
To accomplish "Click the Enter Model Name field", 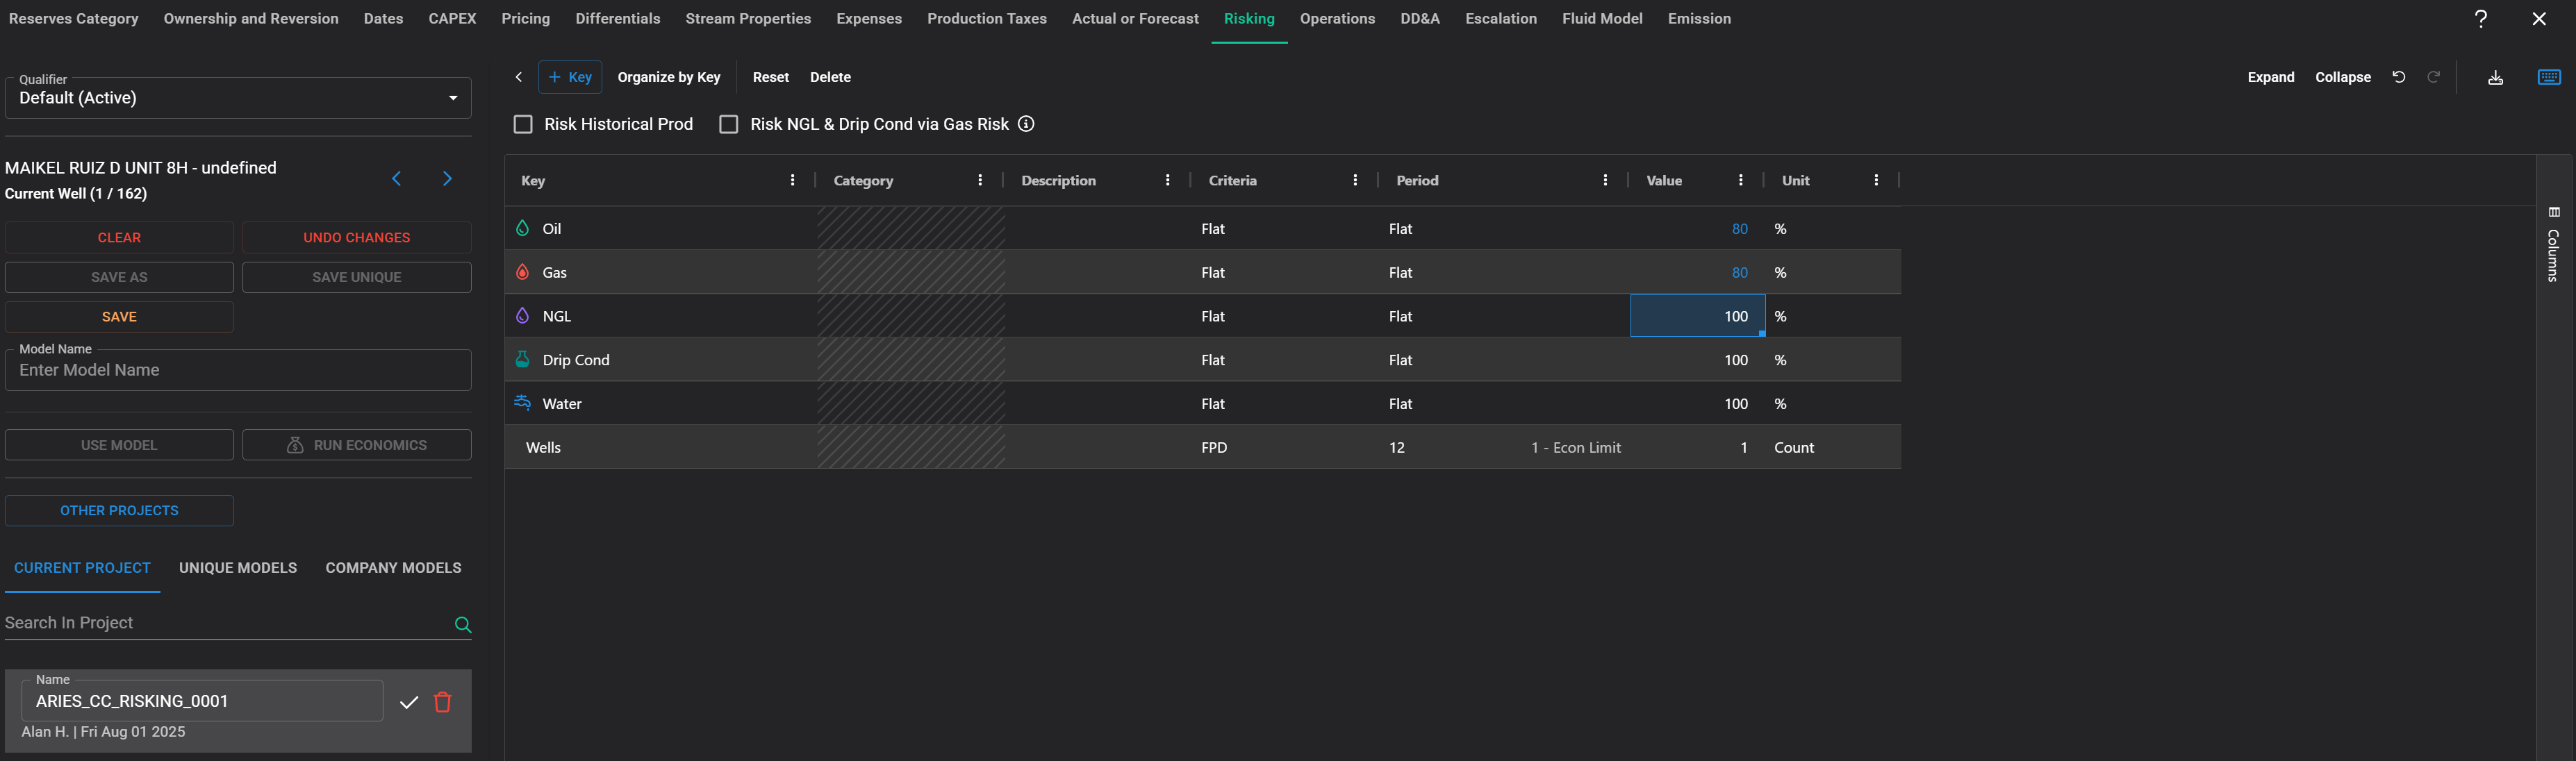I will point(238,371).
